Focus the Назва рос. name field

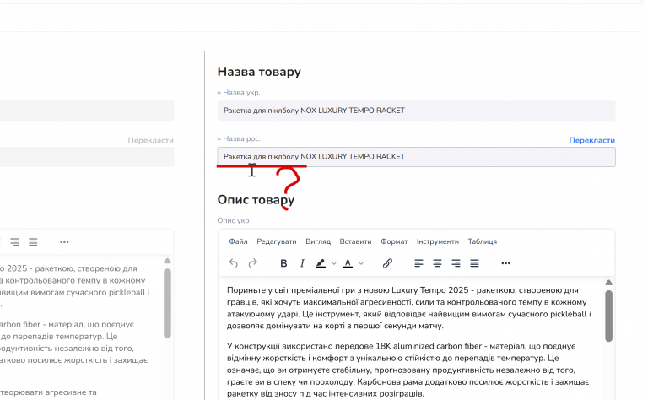416,157
